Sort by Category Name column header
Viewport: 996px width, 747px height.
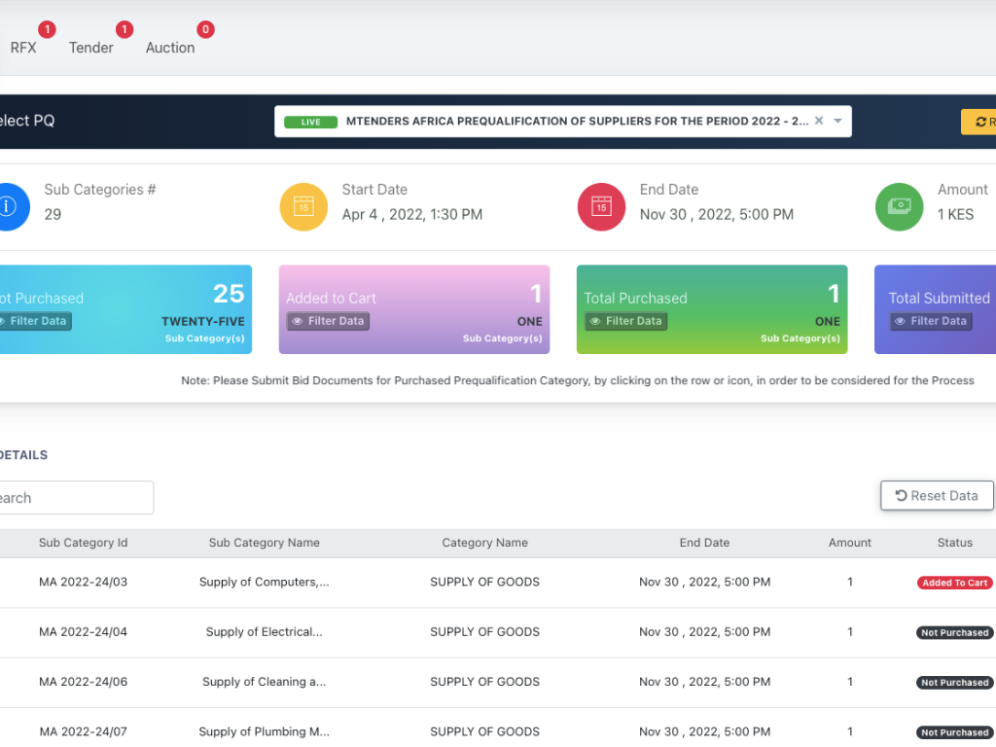[x=484, y=543]
